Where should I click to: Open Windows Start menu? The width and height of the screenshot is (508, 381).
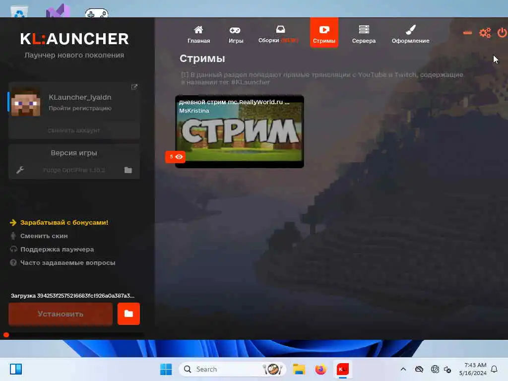click(166, 369)
